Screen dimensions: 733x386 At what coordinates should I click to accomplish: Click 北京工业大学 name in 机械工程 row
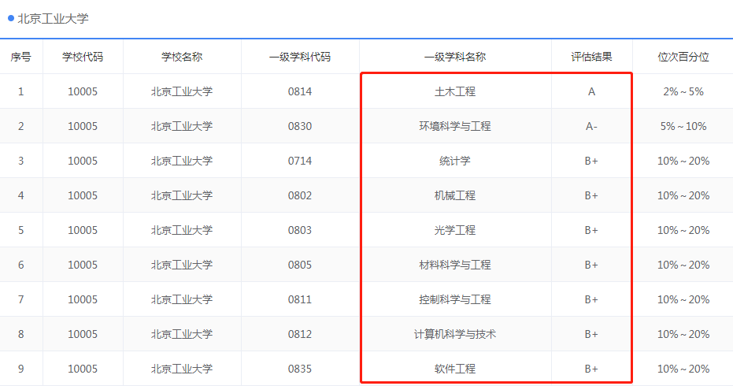[182, 195]
